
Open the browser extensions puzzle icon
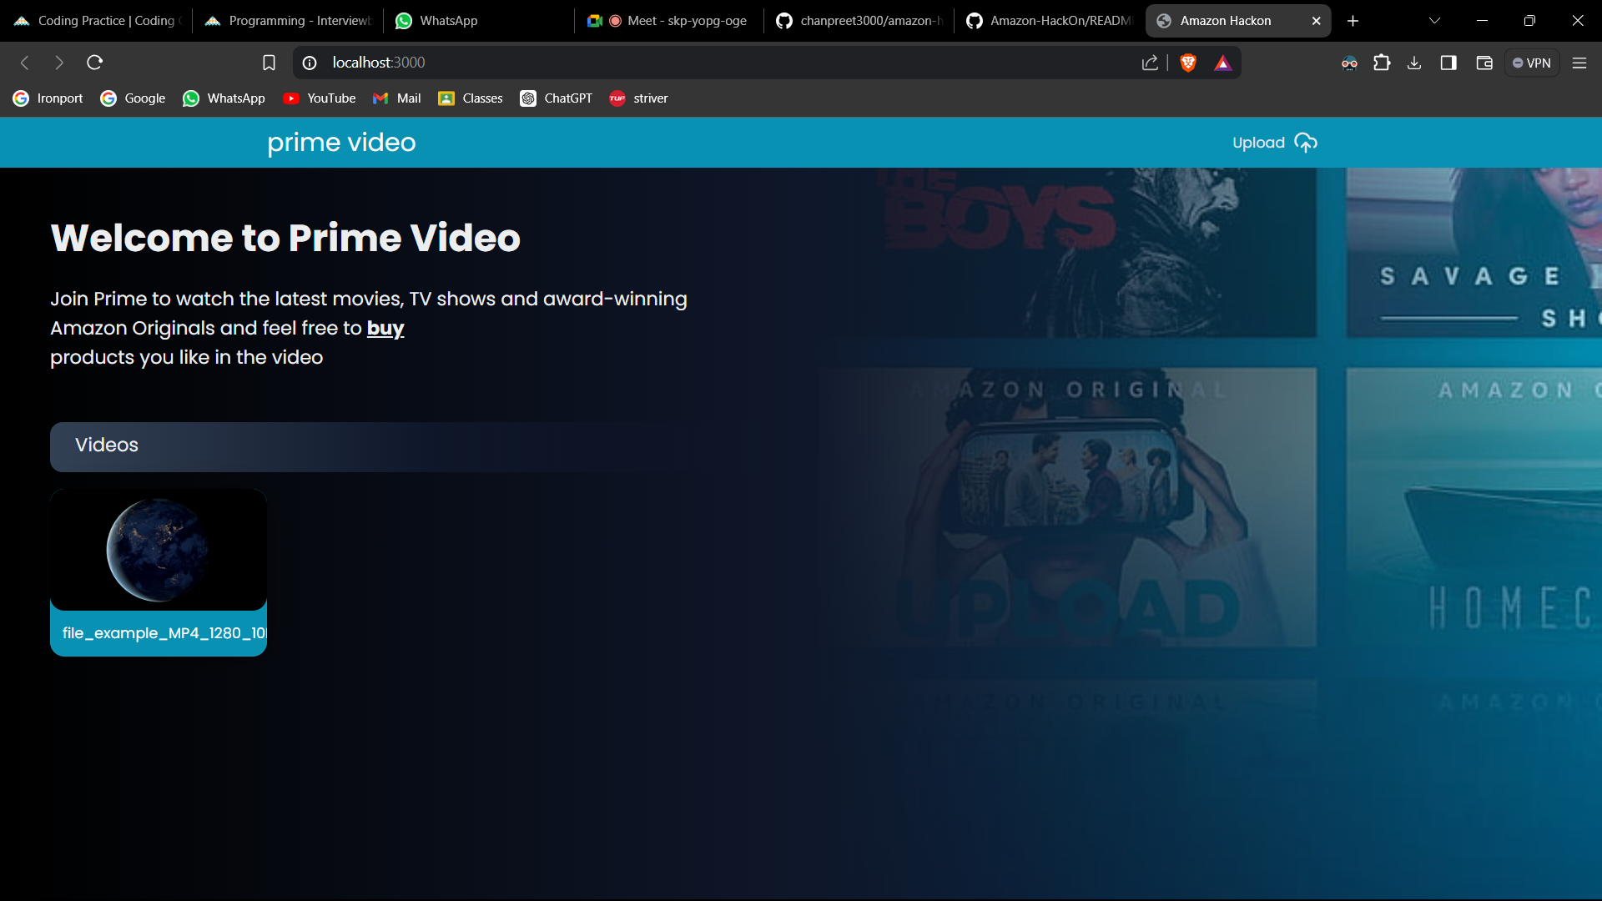1382,63
